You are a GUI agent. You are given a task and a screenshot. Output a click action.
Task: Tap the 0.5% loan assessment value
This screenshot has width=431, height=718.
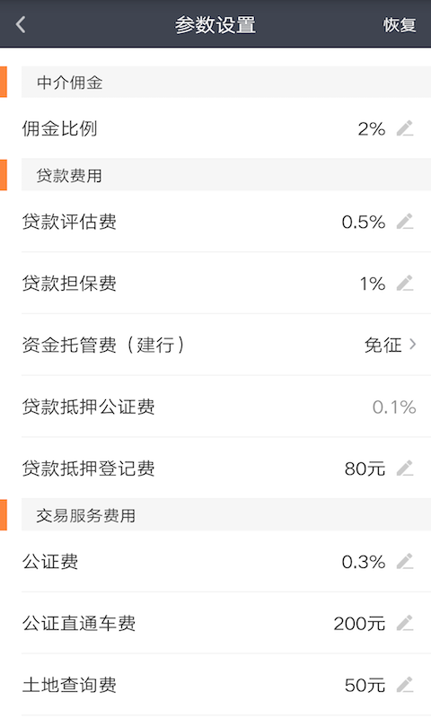click(364, 222)
